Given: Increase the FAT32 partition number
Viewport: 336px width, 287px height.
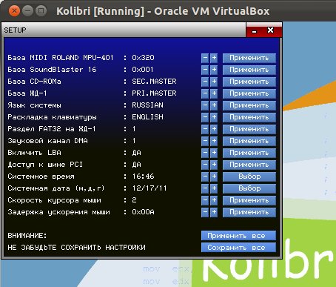Looking at the screenshot, I should pyautogui.click(x=214, y=129).
